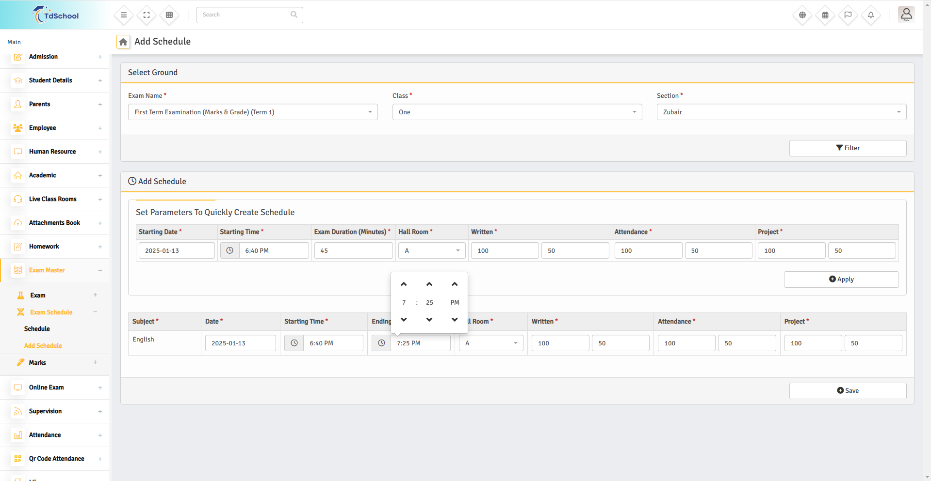Increase hour with up arrow in time picker

pyautogui.click(x=404, y=284)
